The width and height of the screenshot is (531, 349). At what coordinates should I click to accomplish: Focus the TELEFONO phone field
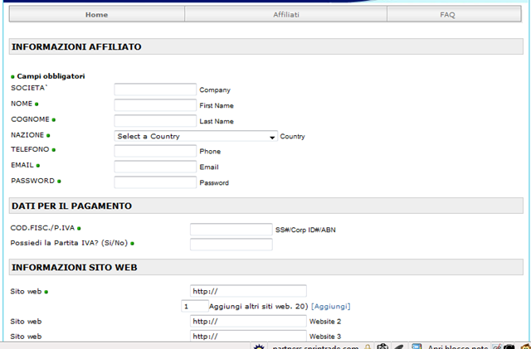click(155, 151)
